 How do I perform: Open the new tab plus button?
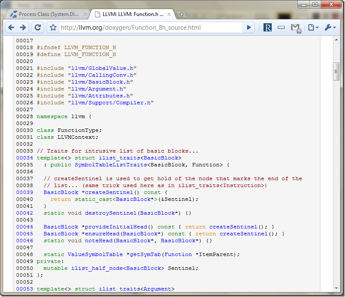pyautogui.click(x=182, y=14)
